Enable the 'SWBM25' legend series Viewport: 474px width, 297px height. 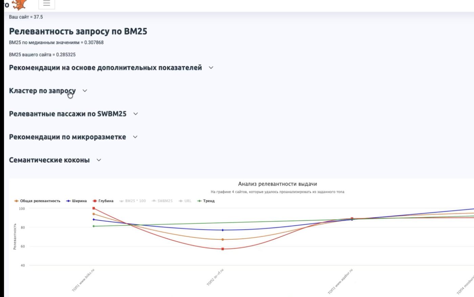[162, 201]
